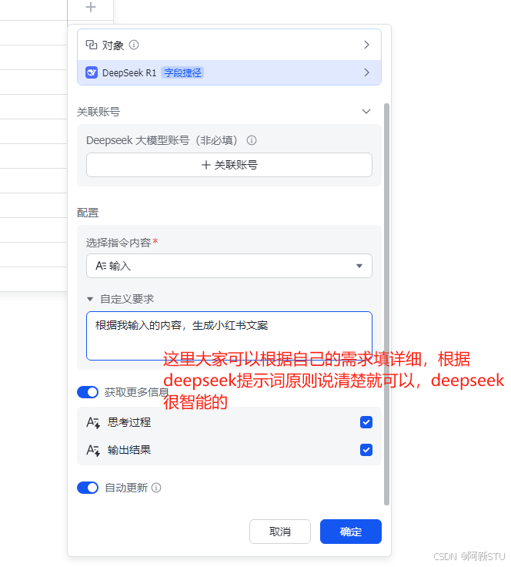Click the 对象 field type icon
This screenshot has height=567, width=511.
click(92, 45)
